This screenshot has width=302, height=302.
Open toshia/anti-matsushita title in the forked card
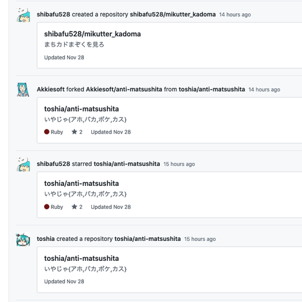(x=82, y=109)
